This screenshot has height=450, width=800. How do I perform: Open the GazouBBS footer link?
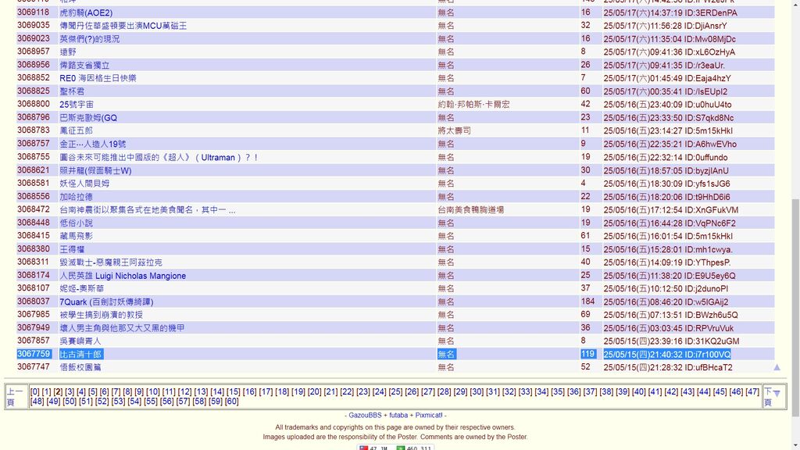pyautogui.click(x=365, y=416)
